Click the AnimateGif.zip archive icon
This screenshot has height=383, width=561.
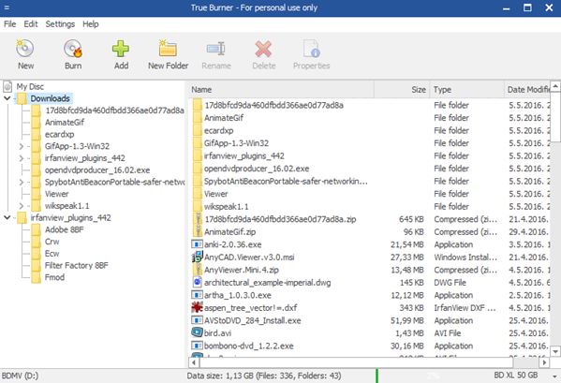(197, 231)
